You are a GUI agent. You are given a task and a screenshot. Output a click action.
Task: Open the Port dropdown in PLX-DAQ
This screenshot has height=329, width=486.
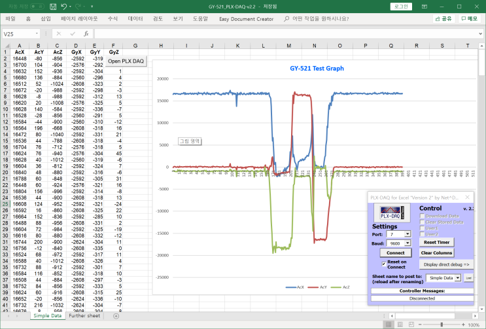[407, 234]
